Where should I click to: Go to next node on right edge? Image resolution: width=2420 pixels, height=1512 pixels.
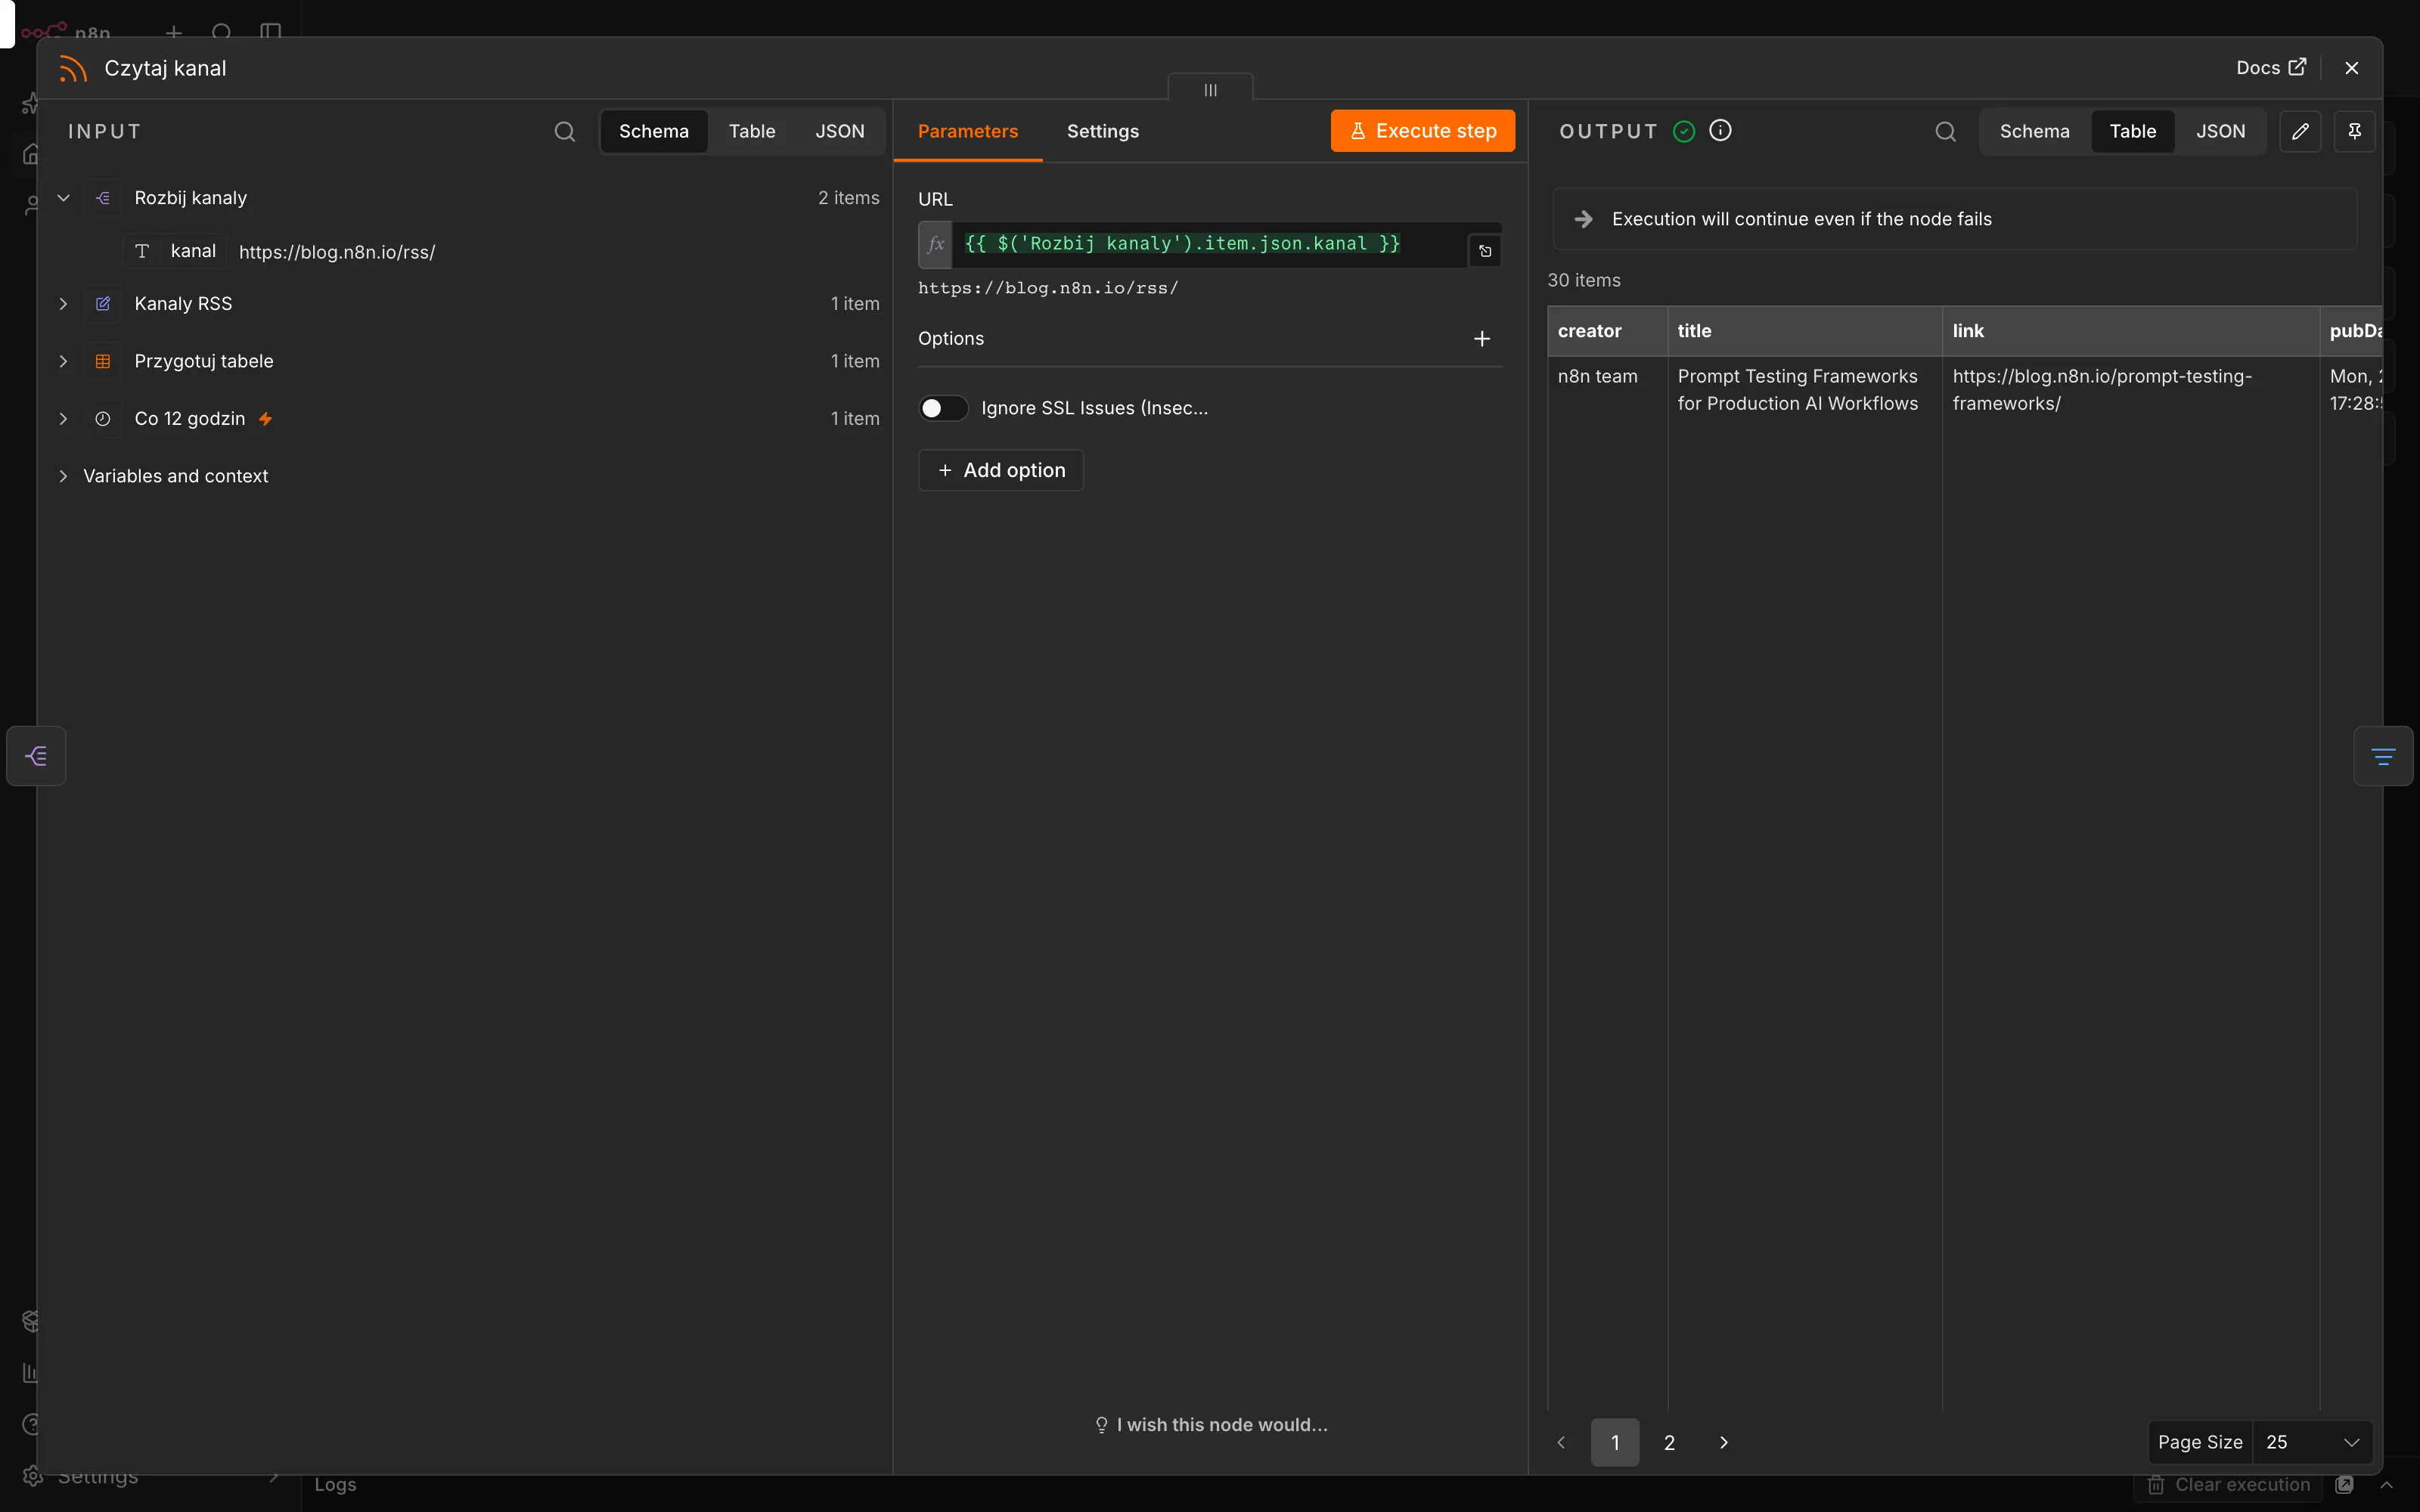point(2383,756)
